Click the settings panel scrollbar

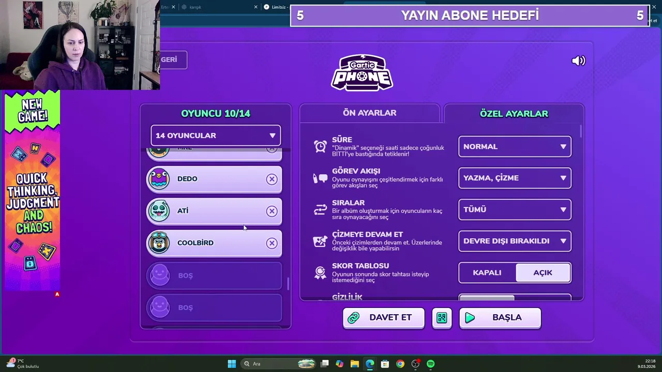click(581, 131)
